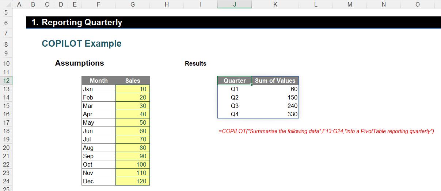Image resolution: width=441 pixels, height=191 pixels.
Task: Select the 'Aug' cell
Action: pos(99,148)
